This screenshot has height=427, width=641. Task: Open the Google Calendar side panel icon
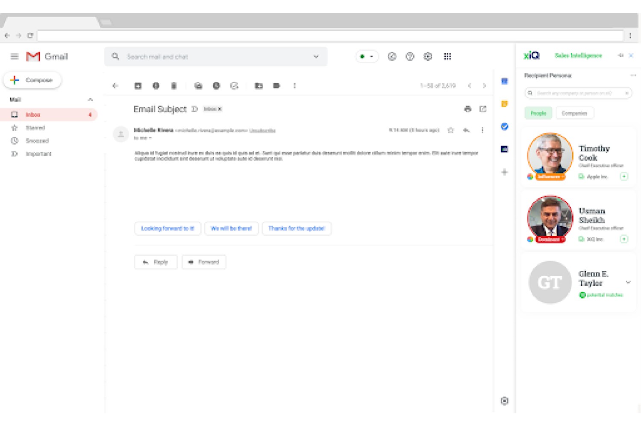(x=505, y=81)
